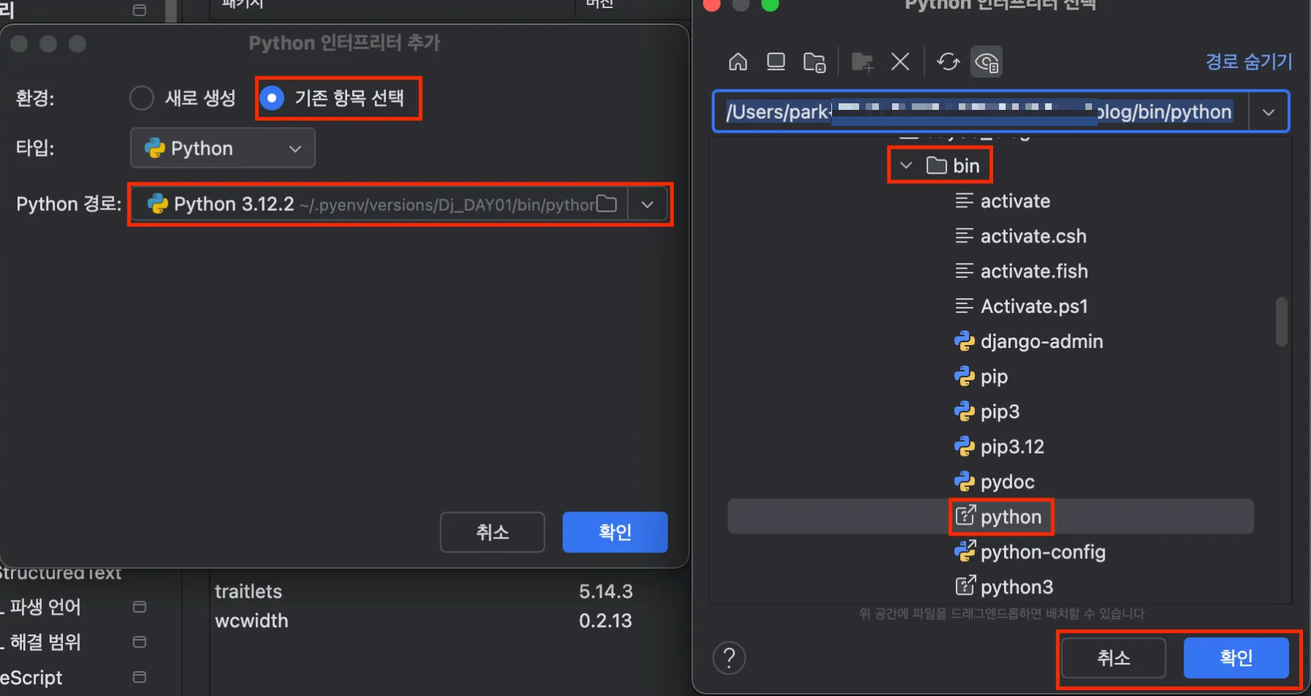Toggle show hidden files eye icon
Viewport: 1311px width, 696px height.
tap(987, 62)
